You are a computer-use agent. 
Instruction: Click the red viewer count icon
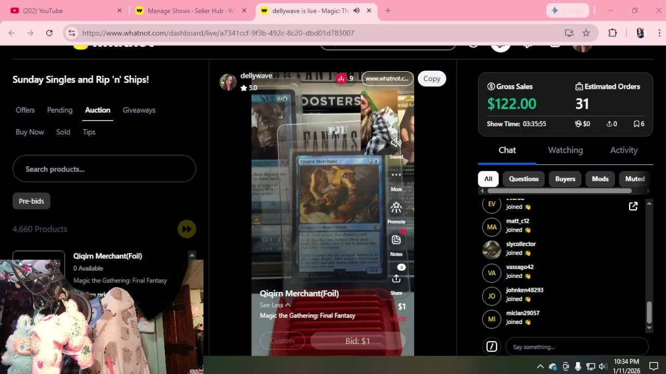coord(341,78)
